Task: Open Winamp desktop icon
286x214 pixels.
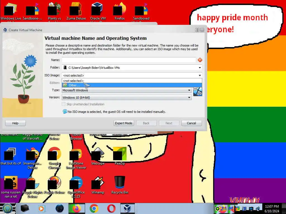Action: [98, 185]
